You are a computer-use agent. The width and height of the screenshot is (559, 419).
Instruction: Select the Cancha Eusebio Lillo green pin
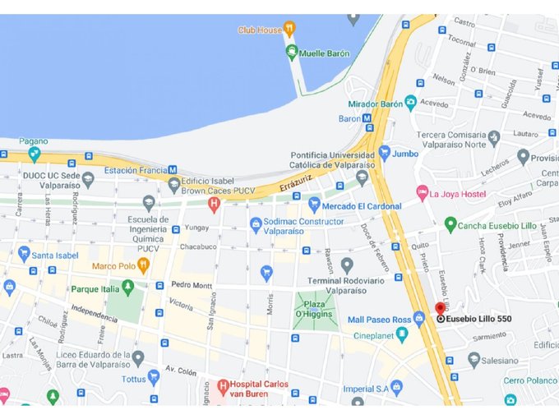tap(450, 225)
